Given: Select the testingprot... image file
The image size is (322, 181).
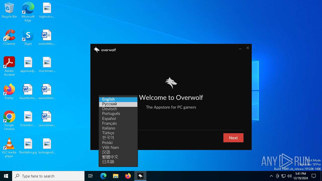Looking at the screenshot, I should pyautogui.click(x=47, y=146).
